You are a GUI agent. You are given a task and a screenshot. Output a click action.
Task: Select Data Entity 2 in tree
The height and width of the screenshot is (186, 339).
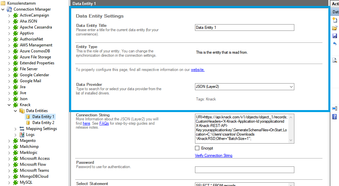43,123
